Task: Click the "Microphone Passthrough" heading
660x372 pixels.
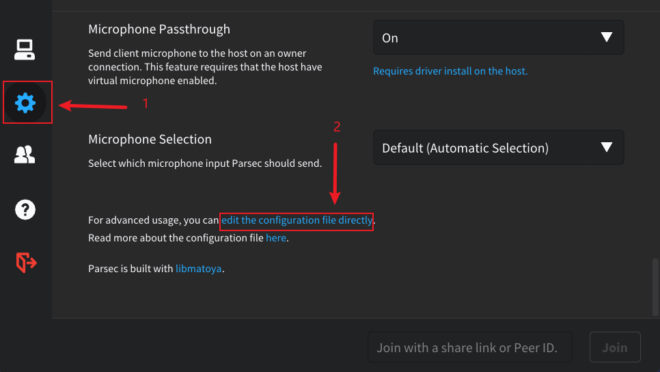Action: [159, 29]
